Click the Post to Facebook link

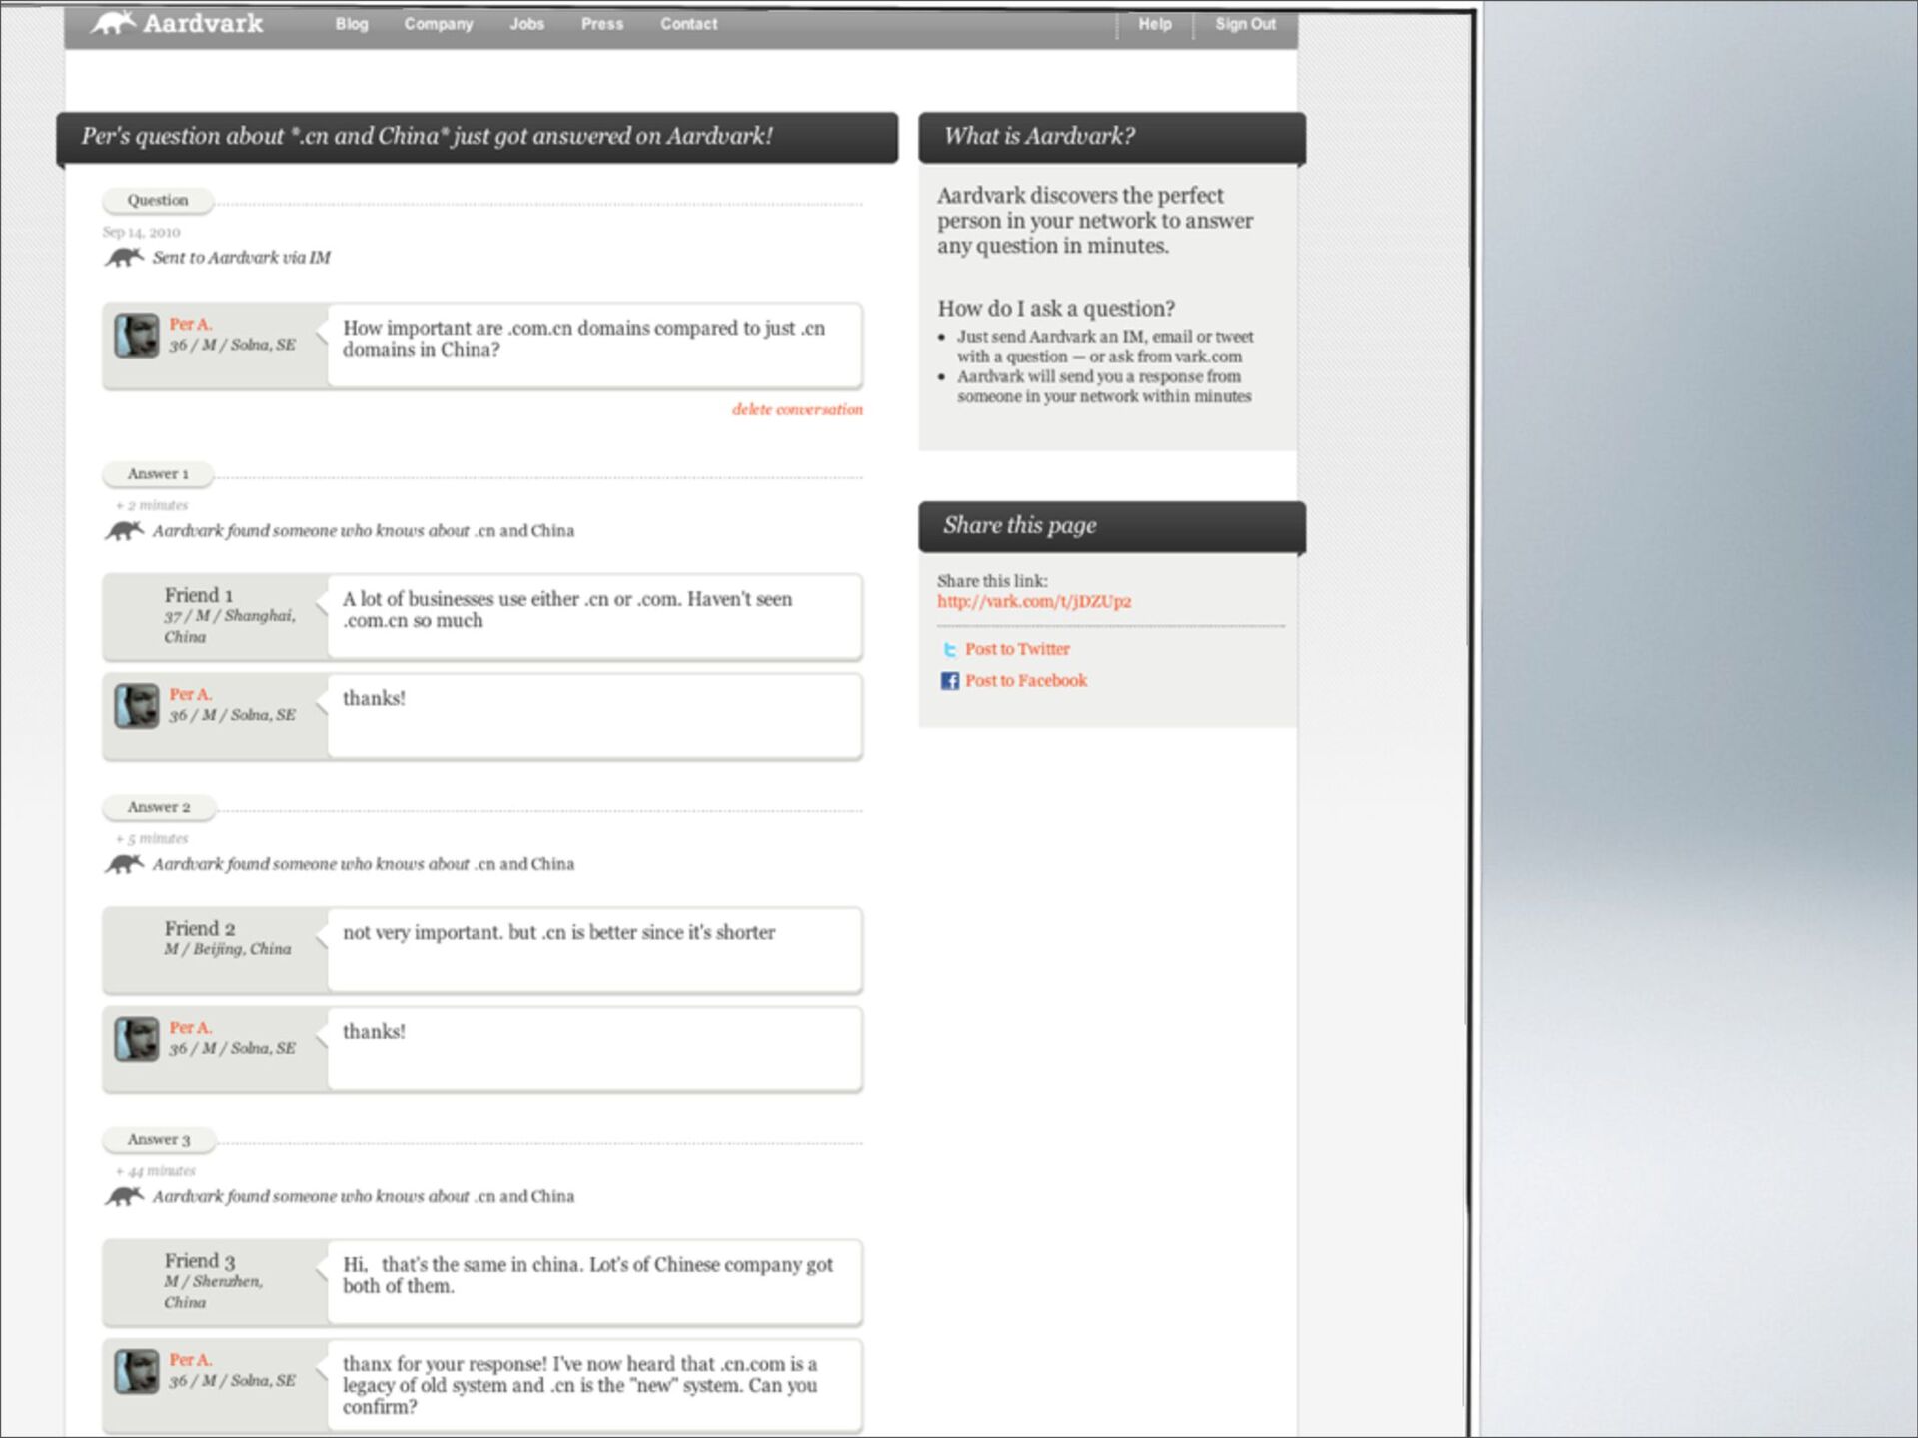click(x=1026, y=681)
